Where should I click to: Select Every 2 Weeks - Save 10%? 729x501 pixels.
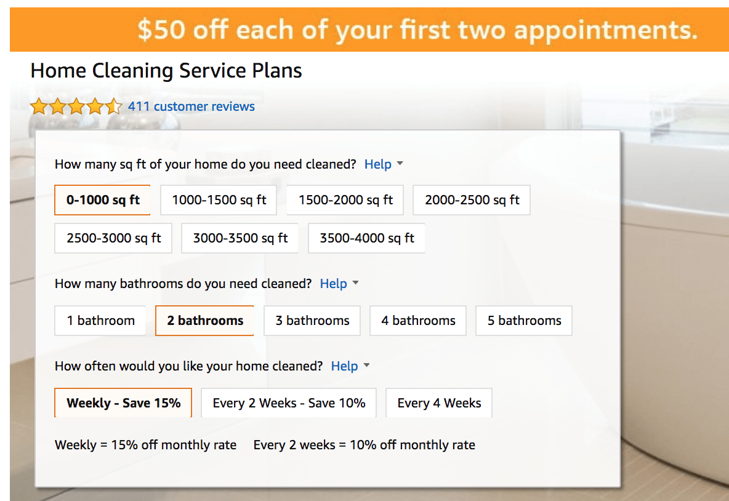pos(289,403)
